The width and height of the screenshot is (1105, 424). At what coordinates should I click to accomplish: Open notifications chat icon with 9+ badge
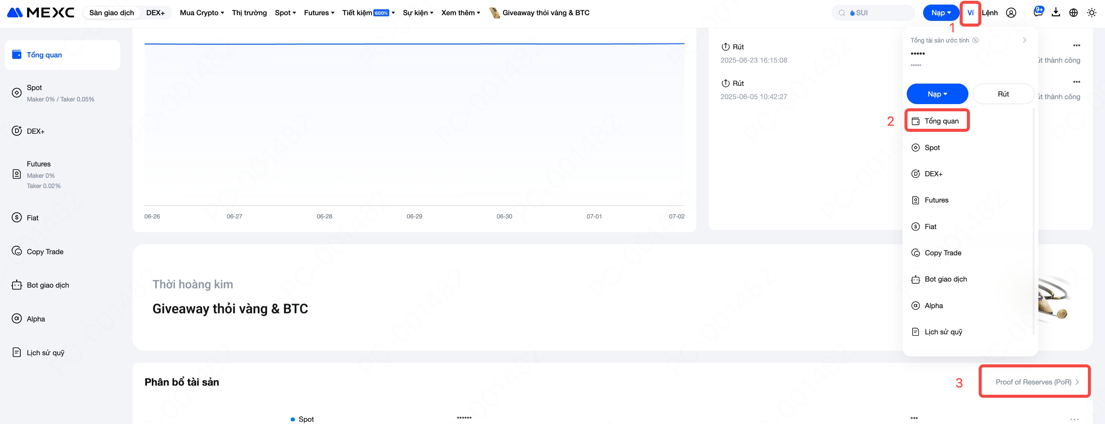(x=1038, y=12)
